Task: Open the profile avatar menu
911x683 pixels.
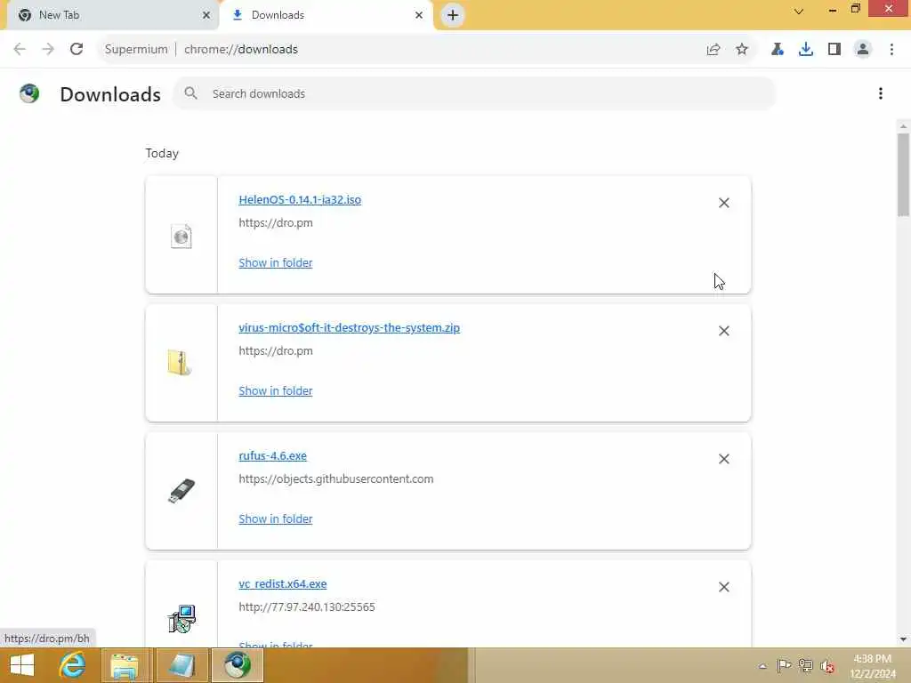Action: point(863,50)
